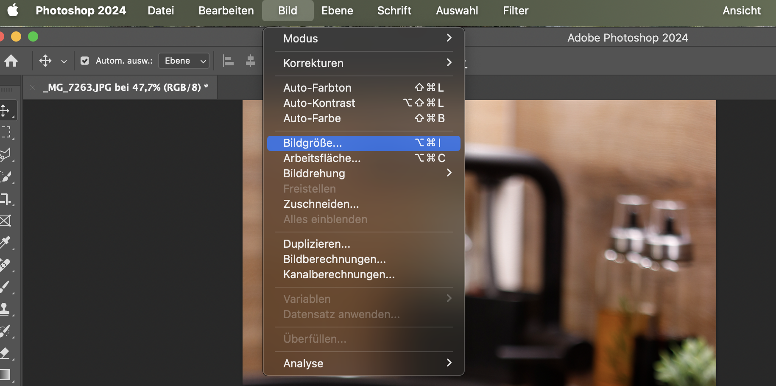
Task: Choose Kanalberechnungen... menu entry
Action: tap(364, 274)
